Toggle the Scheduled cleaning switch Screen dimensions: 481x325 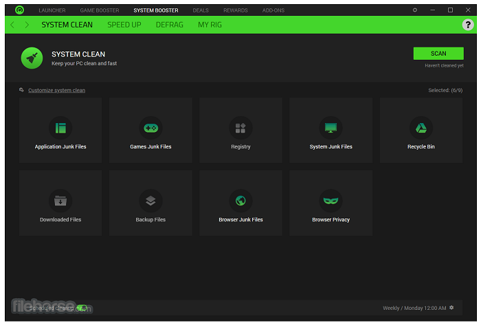click(82, 309)
